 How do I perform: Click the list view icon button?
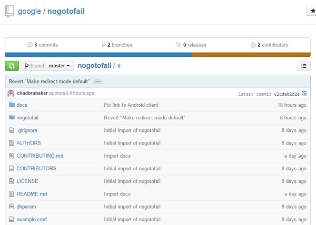click(304, 66)
